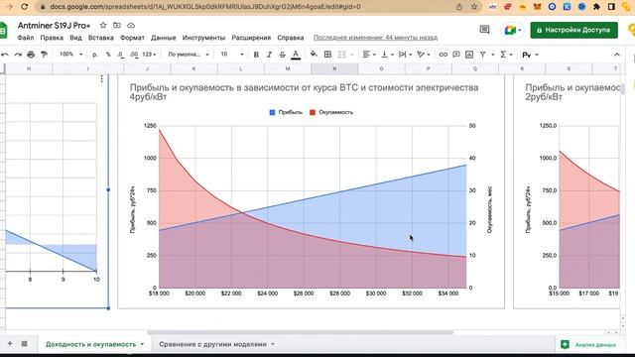View cloud save status icon

pos(131,26)
